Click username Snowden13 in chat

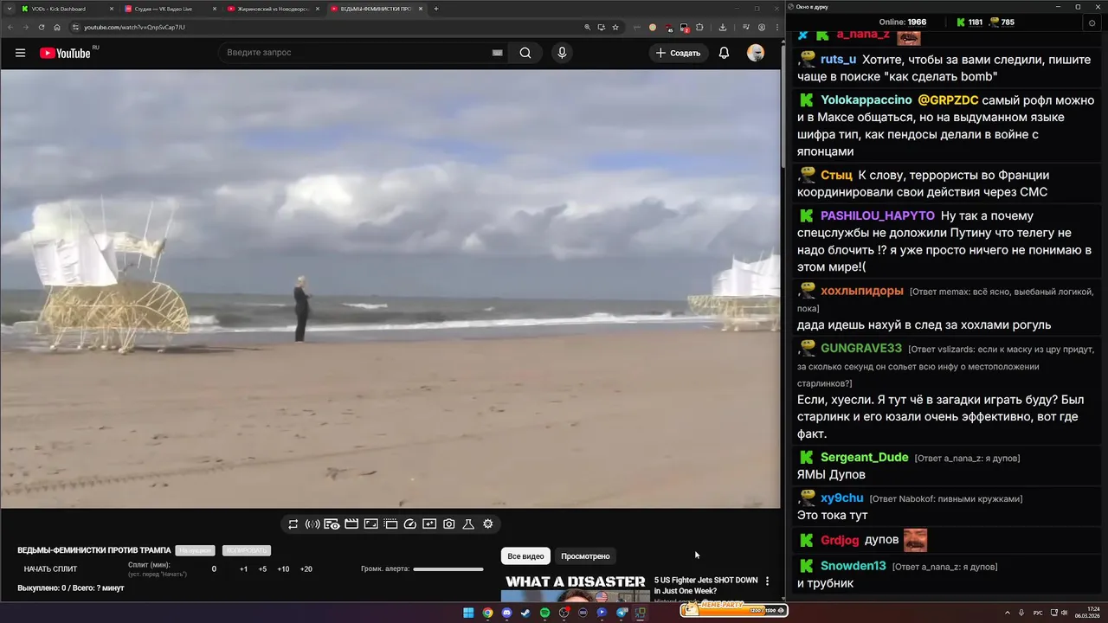click(854, 566)
